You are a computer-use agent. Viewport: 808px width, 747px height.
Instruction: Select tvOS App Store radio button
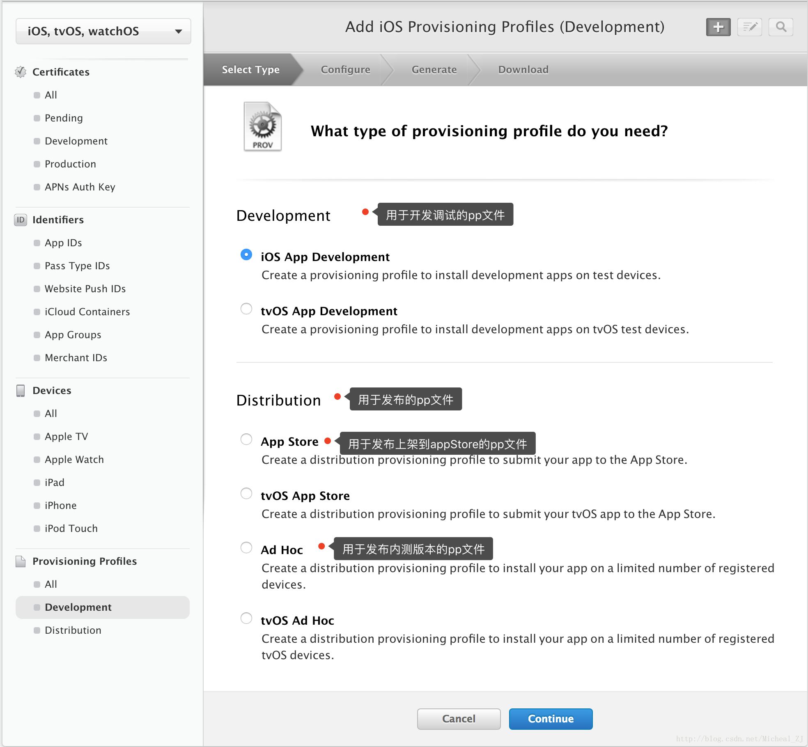click(246, 493)
